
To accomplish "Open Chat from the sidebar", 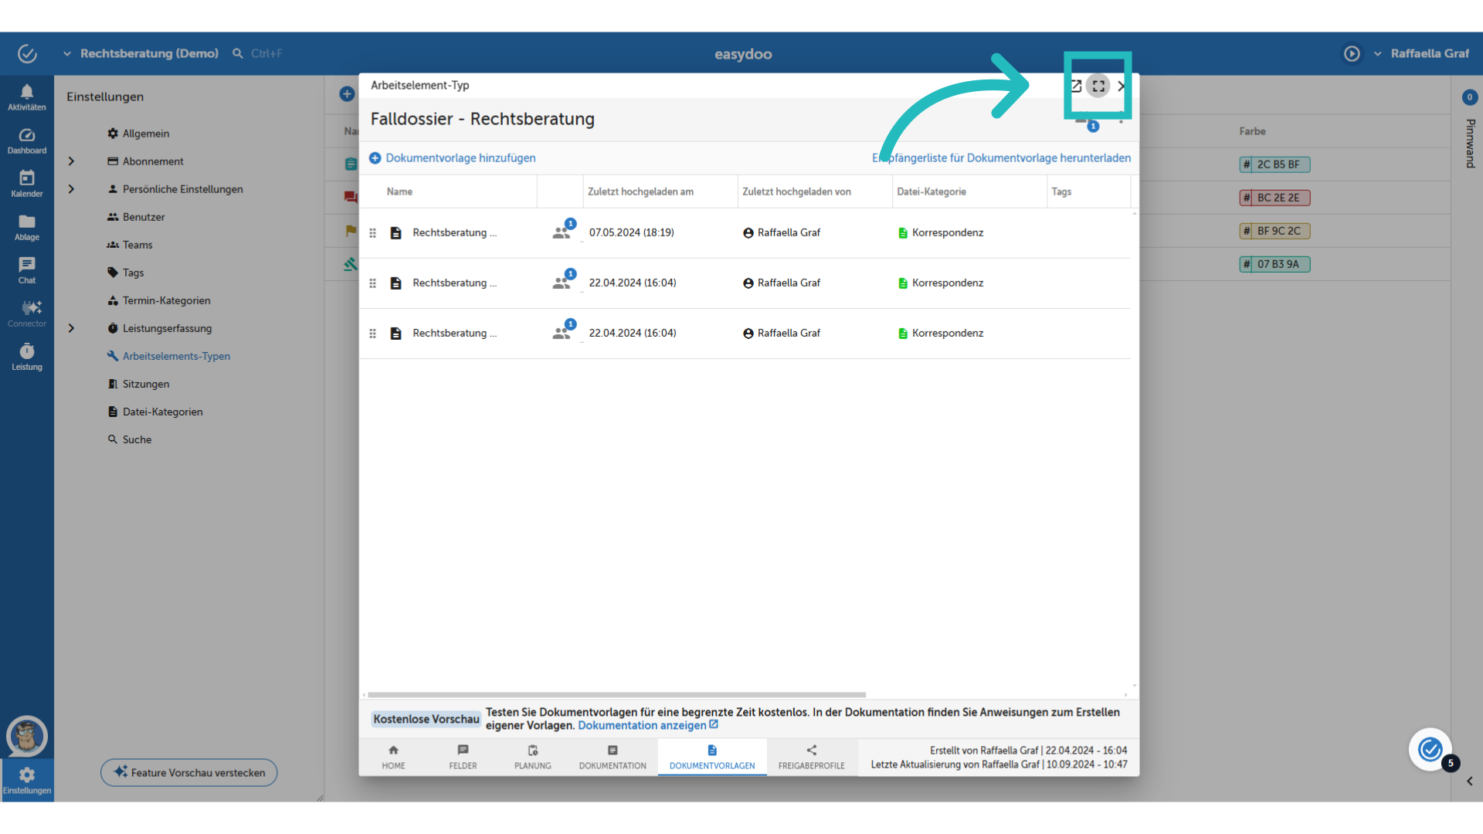I will 27,271.
